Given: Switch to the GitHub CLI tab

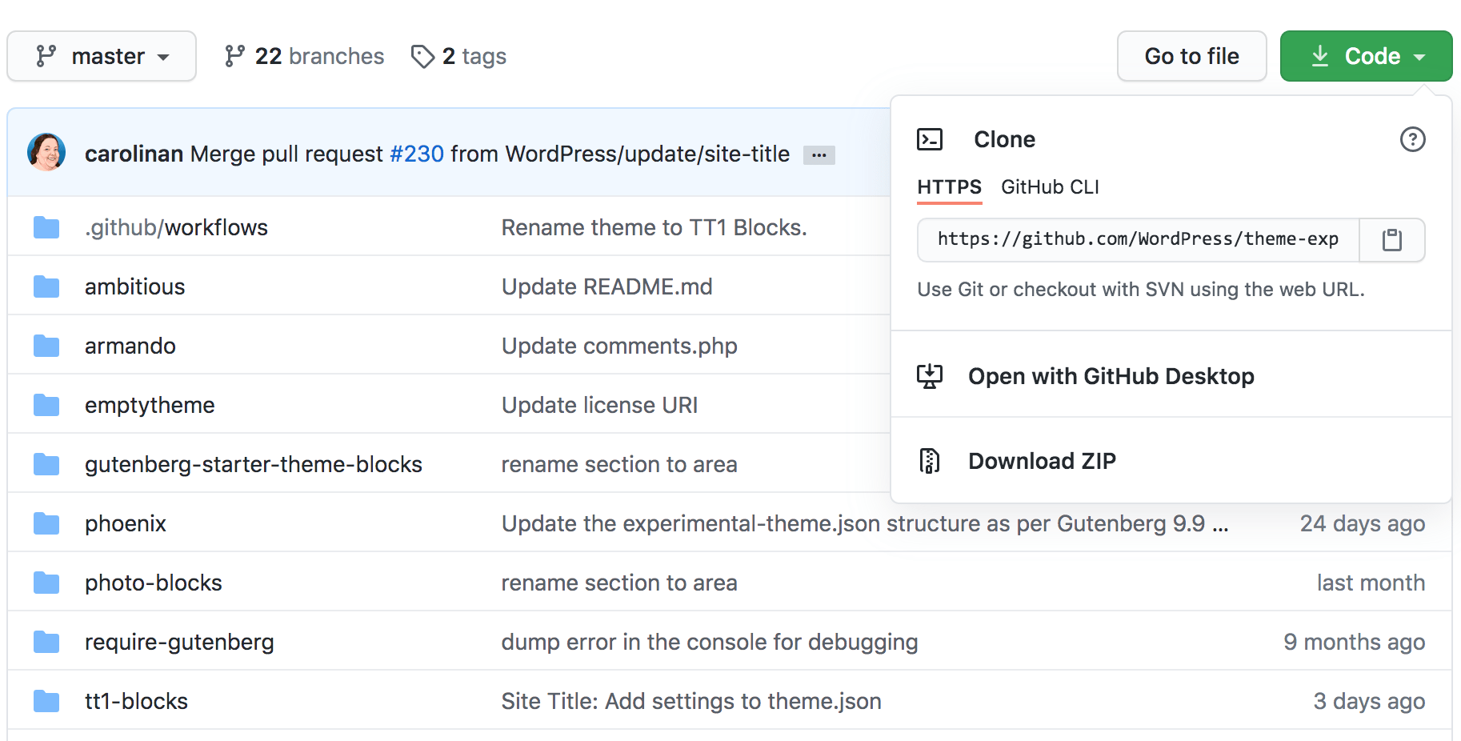Looking at the screenshot, I should pos(1050,187).
